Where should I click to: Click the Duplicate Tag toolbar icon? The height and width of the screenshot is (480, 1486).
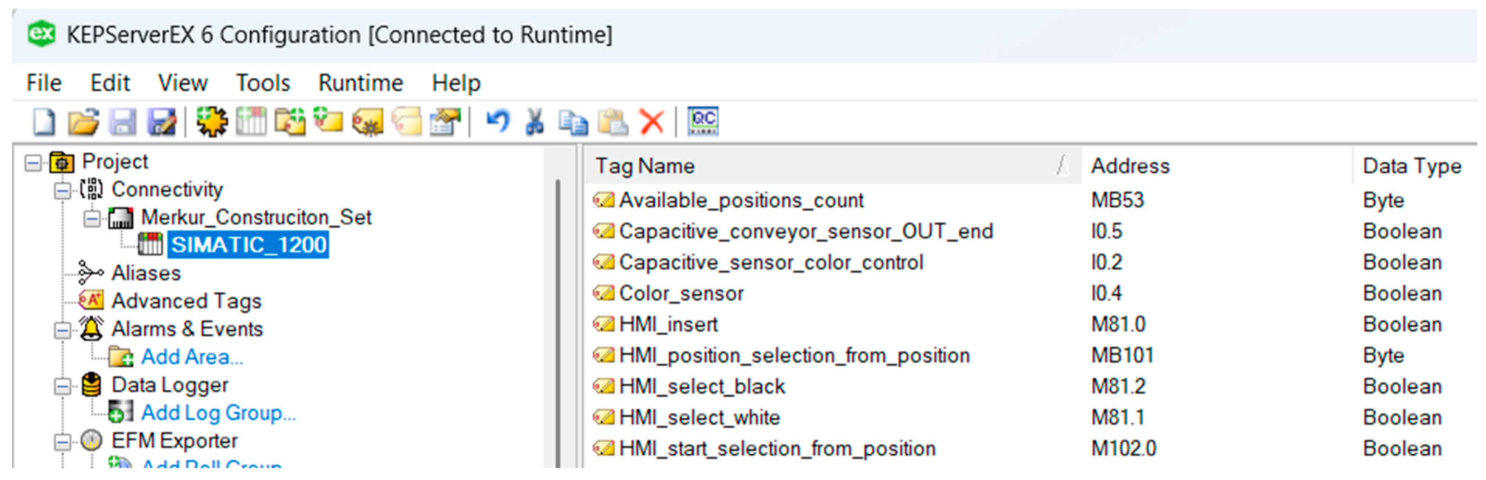pos(407,122)
